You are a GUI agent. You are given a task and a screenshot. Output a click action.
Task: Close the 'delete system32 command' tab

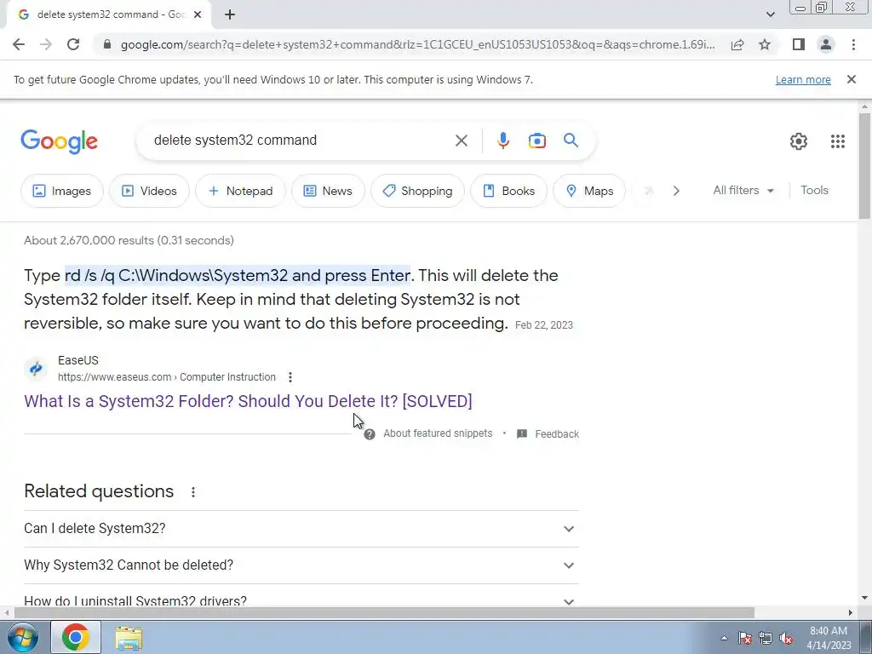[x=198, y=14]
